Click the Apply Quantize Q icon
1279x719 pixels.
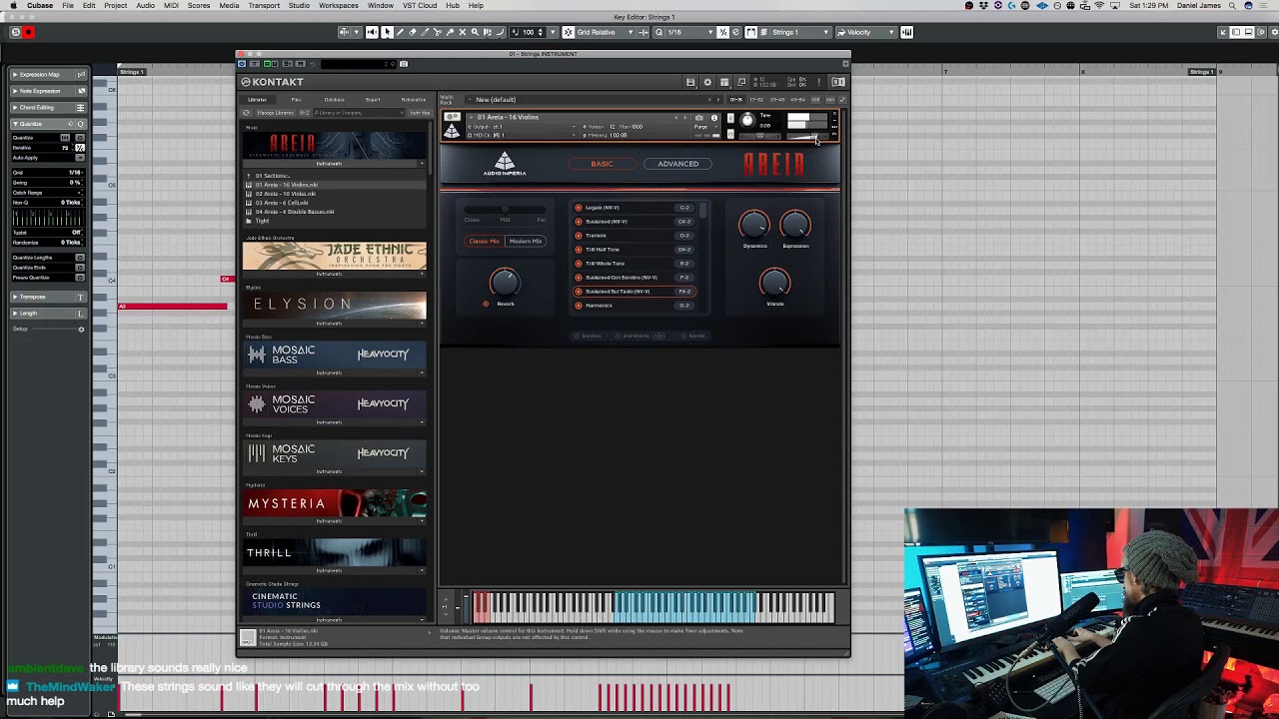(81, 124)
